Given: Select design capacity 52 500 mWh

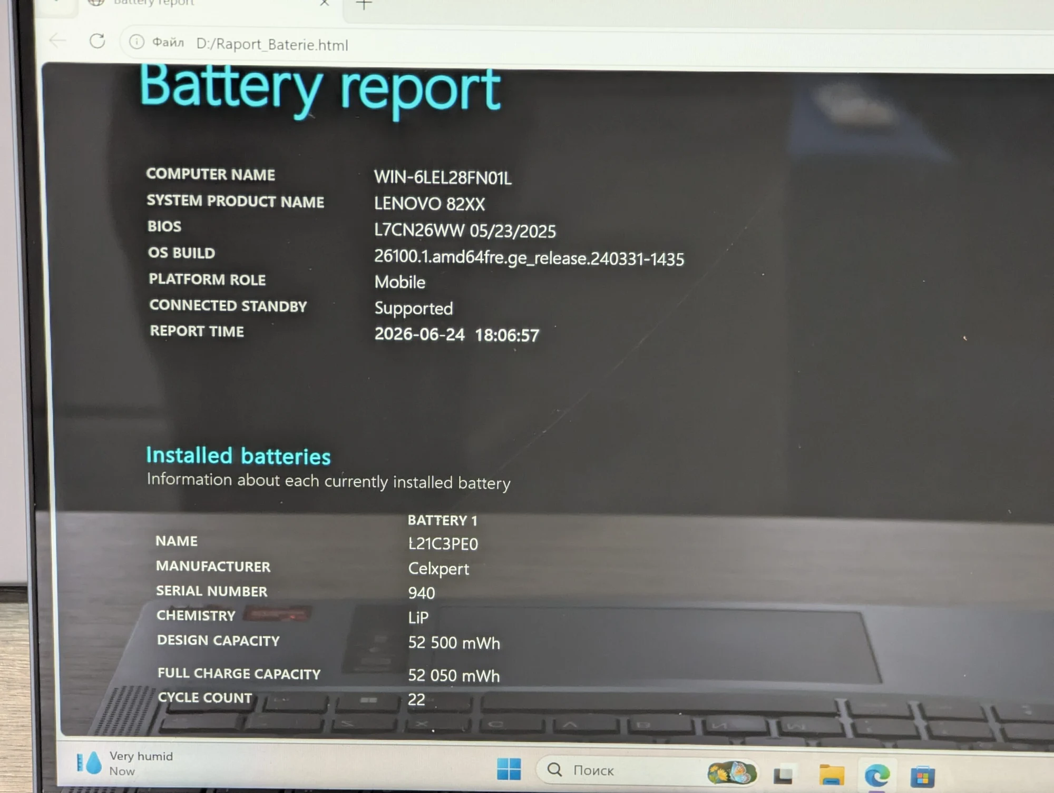Looking at the screenshot, I should tap(454, 643).
